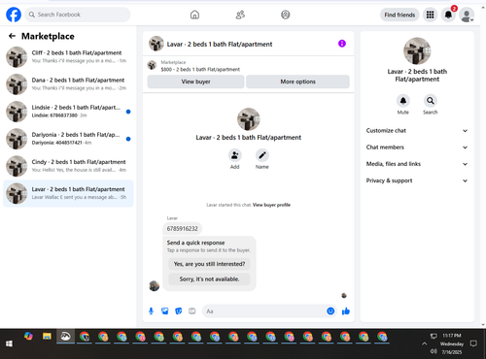
Task: Click the More options button
Action: pos(297,82)
